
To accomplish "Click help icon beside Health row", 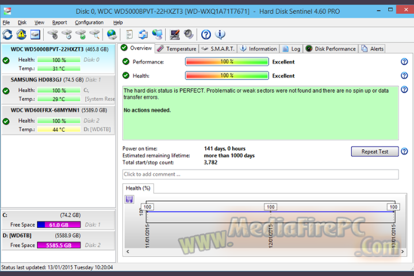I will pos(404,75).
